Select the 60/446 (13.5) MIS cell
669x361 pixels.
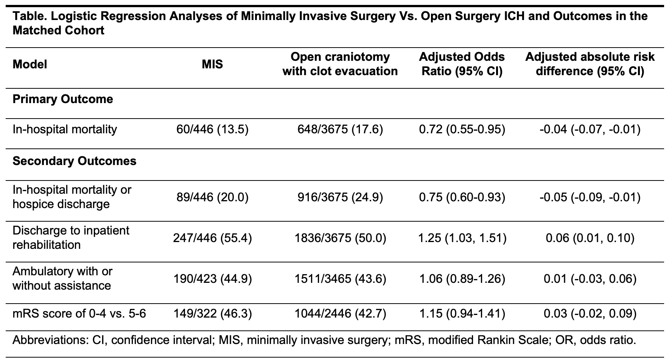[x=212, y=130]
